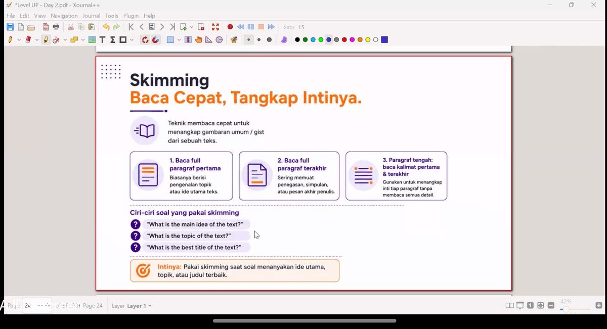
Task: Click the star pen default tool icon
Action: pyautogui.click(x=234, y=39)
